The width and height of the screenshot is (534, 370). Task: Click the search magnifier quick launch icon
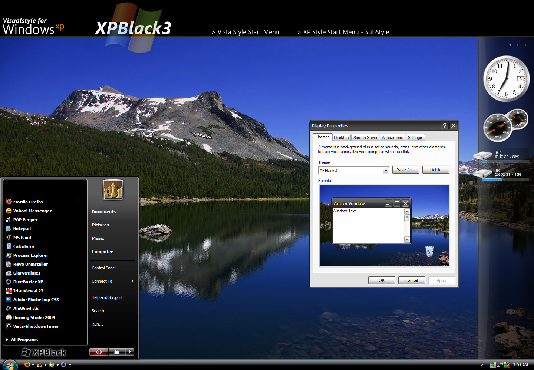tap(52, 364)
